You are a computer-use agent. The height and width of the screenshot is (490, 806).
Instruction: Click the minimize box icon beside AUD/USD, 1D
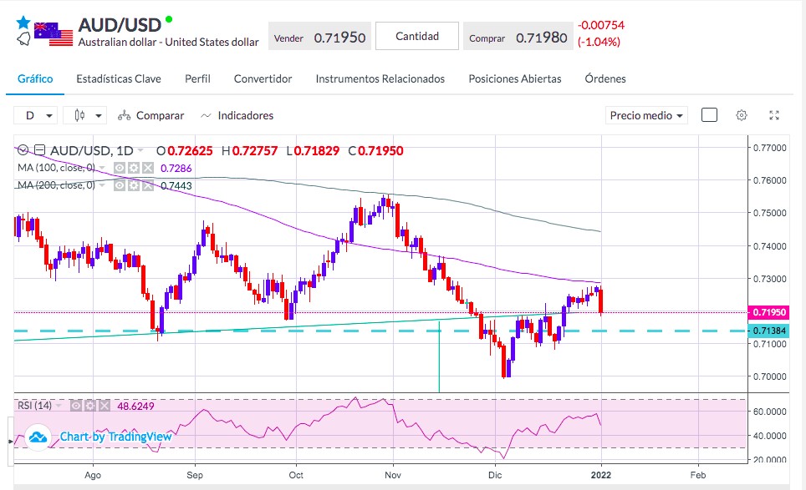pyautogui.click(x=39, y=150)
